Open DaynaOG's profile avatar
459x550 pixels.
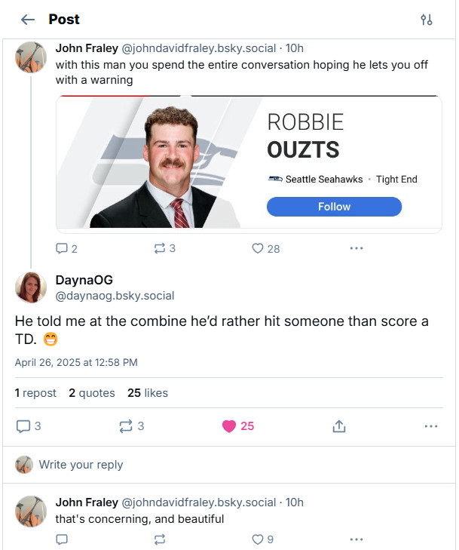(31, 287)
